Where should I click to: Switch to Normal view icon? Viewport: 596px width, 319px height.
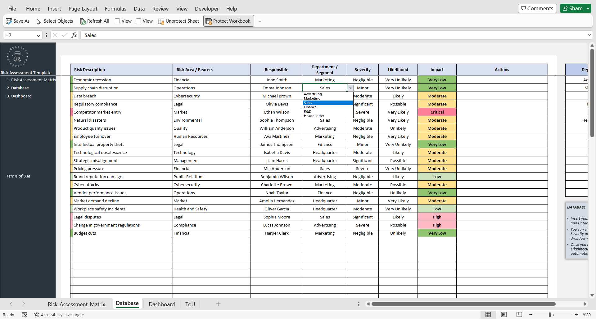click(488, 315)
